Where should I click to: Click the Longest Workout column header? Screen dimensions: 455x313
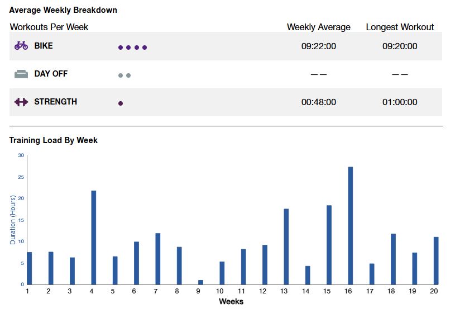(400, 27)
